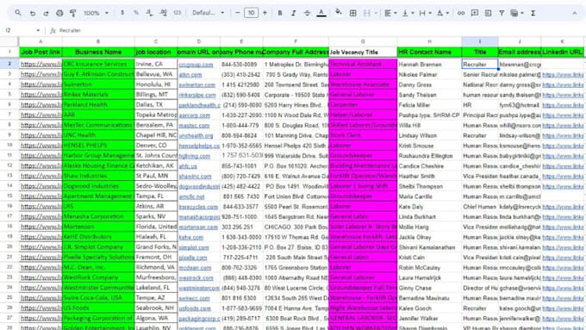586x330 pixels.
Task: Open the text rotation dropdown
Action: point(442,13)
